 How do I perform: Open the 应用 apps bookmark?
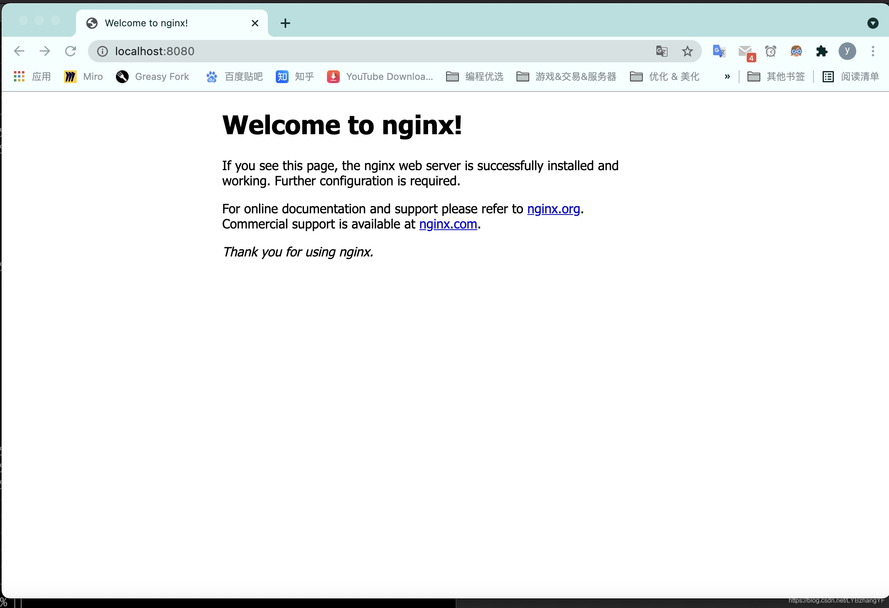pyautogui.click(x=32, y=76)
